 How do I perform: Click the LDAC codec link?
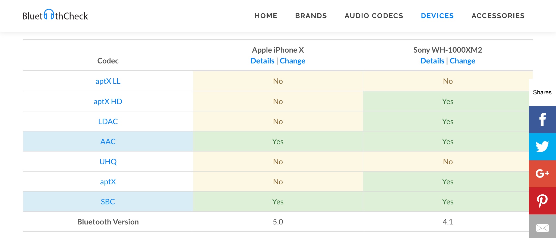[x=108, y=121]
